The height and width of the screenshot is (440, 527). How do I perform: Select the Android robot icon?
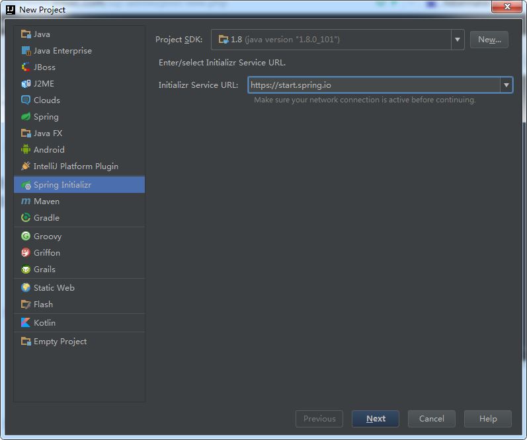click(26, 149)
